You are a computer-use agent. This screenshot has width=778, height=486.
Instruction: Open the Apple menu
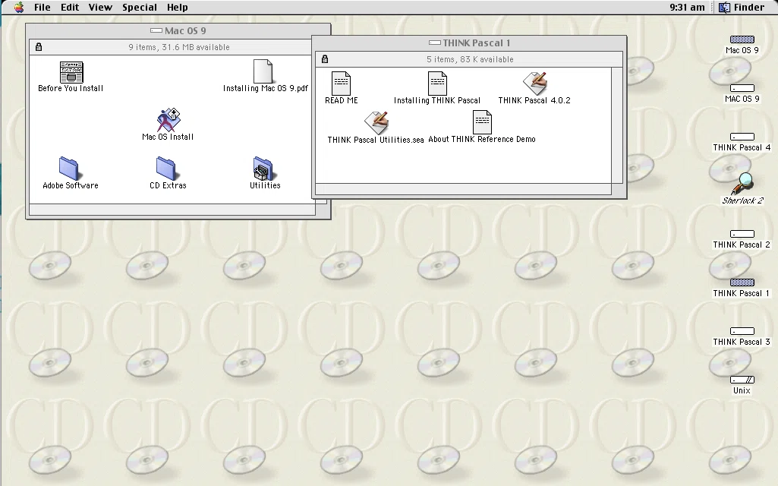(19, 8)
